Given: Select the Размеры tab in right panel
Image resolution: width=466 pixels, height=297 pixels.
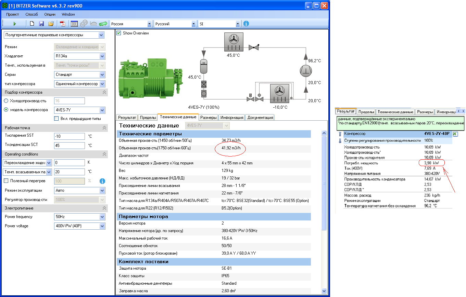Looking at the screenshot, I should [425, 112].
